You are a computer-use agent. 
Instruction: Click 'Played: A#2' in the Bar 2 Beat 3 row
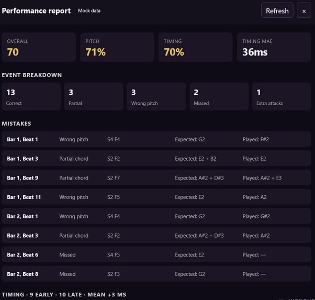[256, 236]
